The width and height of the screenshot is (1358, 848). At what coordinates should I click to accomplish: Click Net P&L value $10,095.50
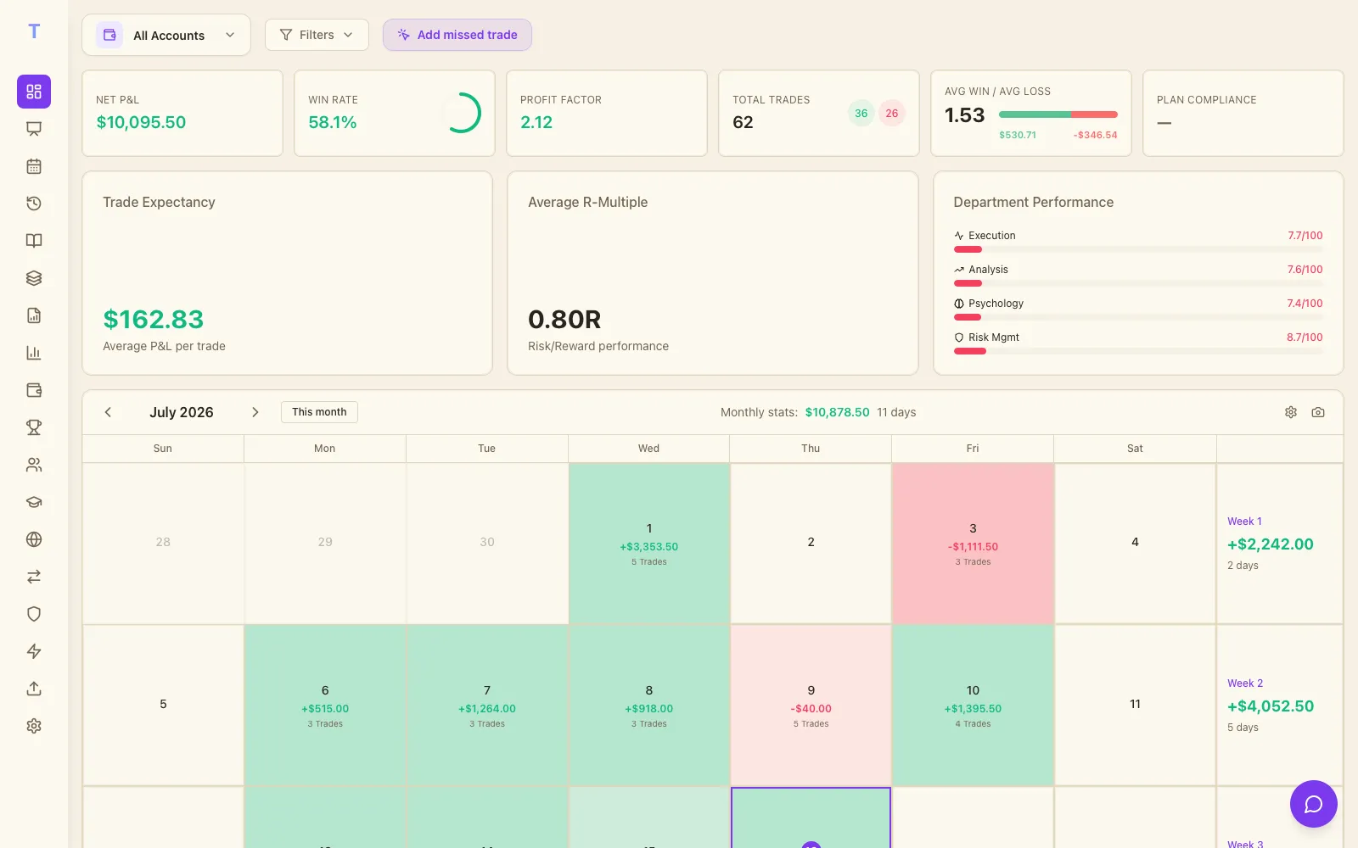pyautogui.click(x=141, y=122)
